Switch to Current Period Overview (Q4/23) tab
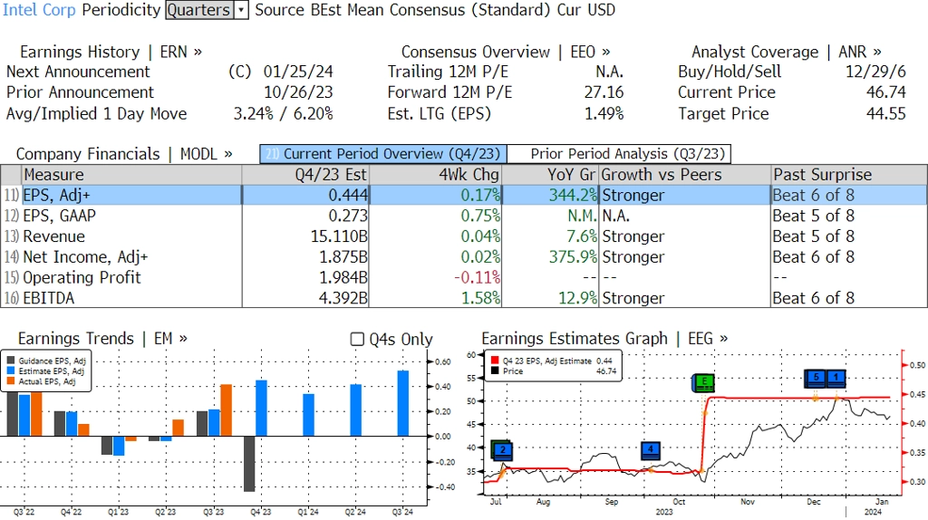 tap(383, 154)
